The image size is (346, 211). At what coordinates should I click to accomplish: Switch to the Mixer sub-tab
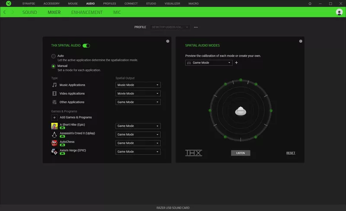tap(54, 13)
